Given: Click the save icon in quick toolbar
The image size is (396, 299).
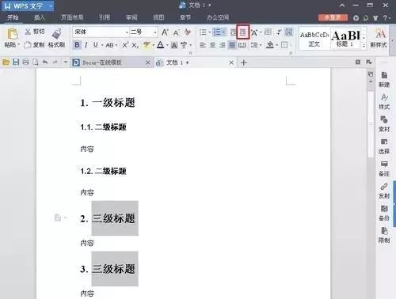Looking at the screenshot, I should click(16, 62).
